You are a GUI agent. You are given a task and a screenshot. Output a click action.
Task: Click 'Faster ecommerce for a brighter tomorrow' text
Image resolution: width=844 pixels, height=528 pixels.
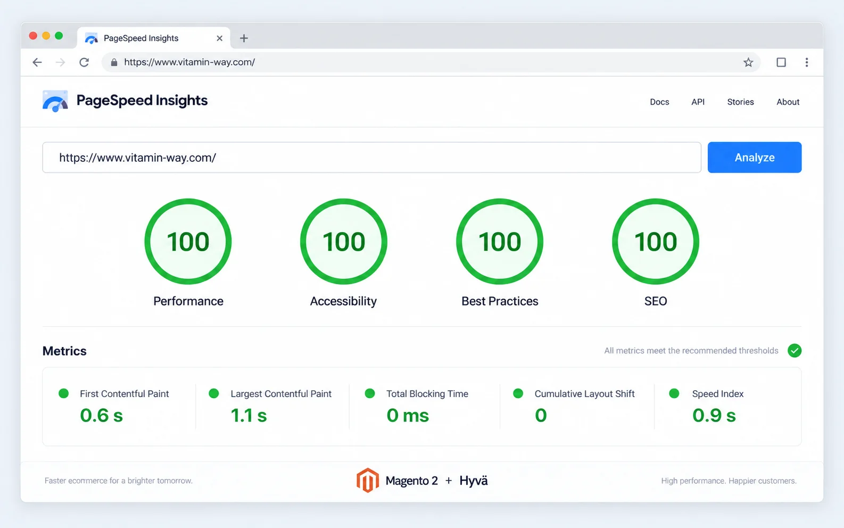click(119, 481)
